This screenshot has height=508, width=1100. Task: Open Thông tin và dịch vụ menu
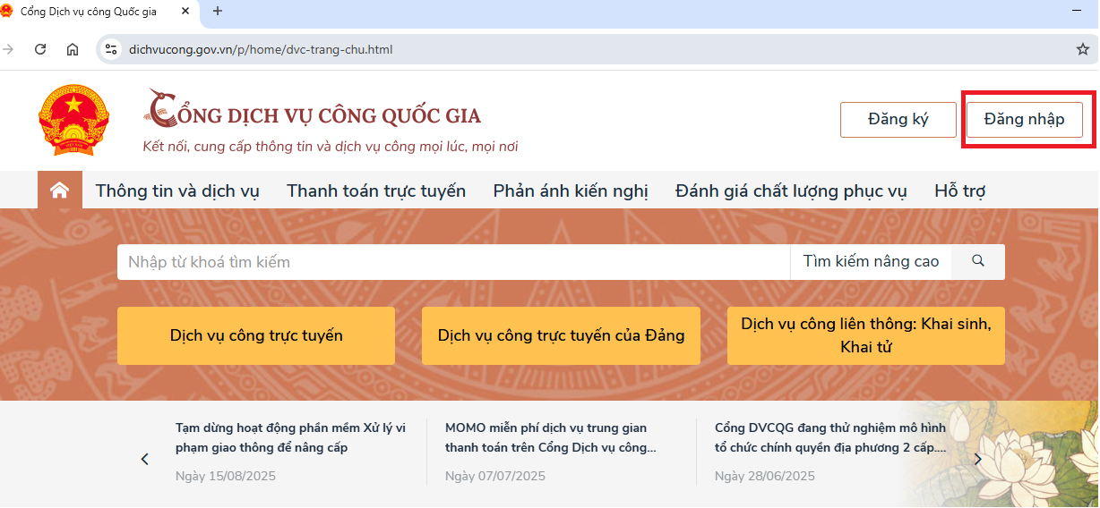click(177, 190)
